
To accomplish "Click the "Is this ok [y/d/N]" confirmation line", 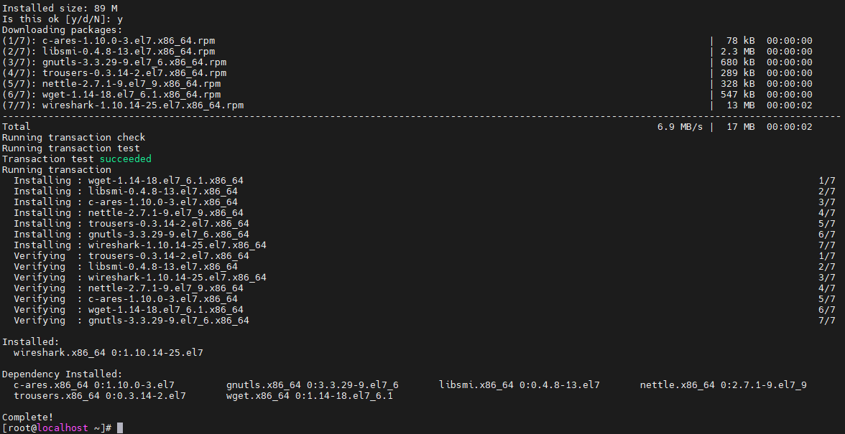I will tap(62, 19).
